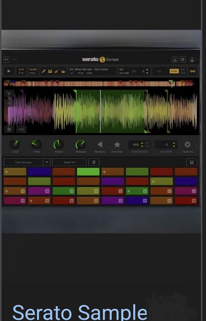This screenshot has height=321, width=206.
Task: Open the help tutorial icon beside the account
Action: pos(183,60)
